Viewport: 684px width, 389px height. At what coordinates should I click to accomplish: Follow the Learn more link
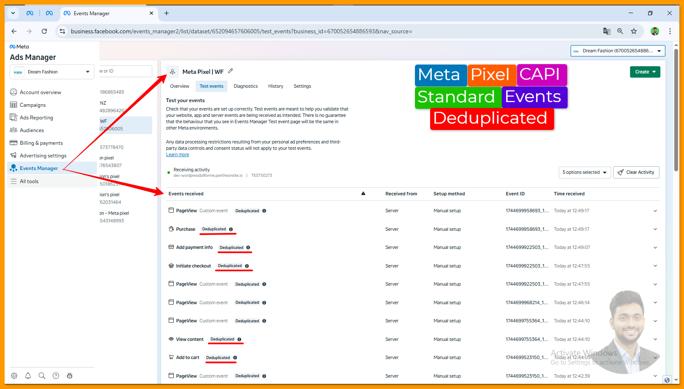click(178, 155)
